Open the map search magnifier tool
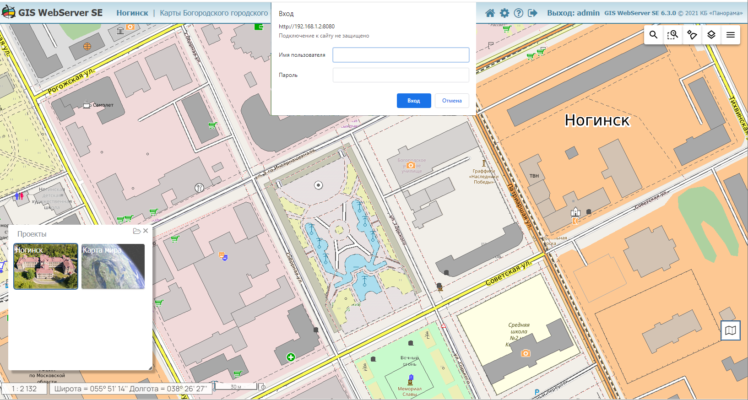The height and width of the screenshot is (400, 748). [x=653, y=35]
